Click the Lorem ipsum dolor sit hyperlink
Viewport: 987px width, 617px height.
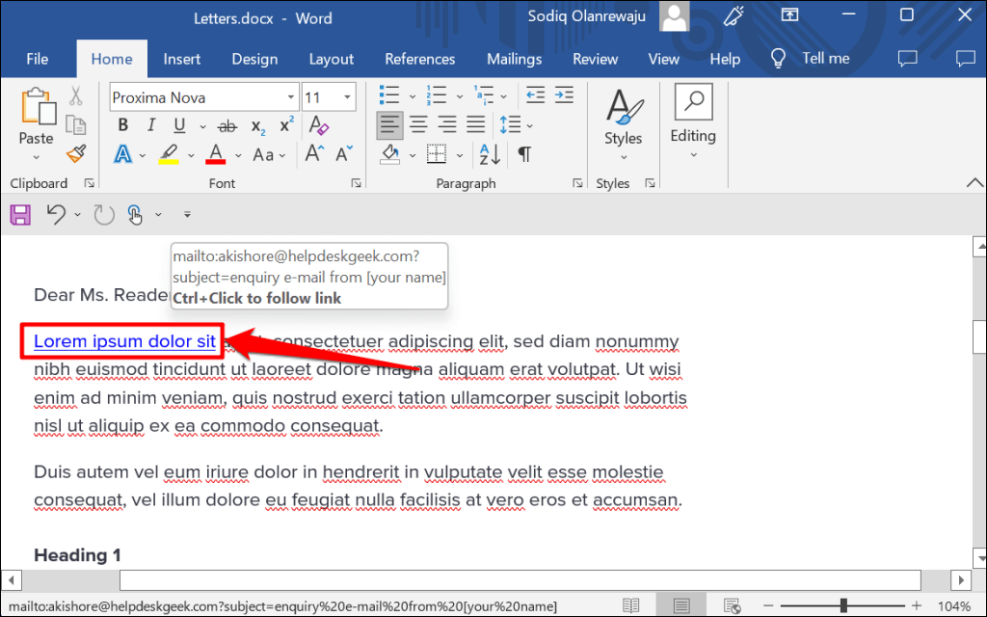pyautogui.click(x=124, y=341)
